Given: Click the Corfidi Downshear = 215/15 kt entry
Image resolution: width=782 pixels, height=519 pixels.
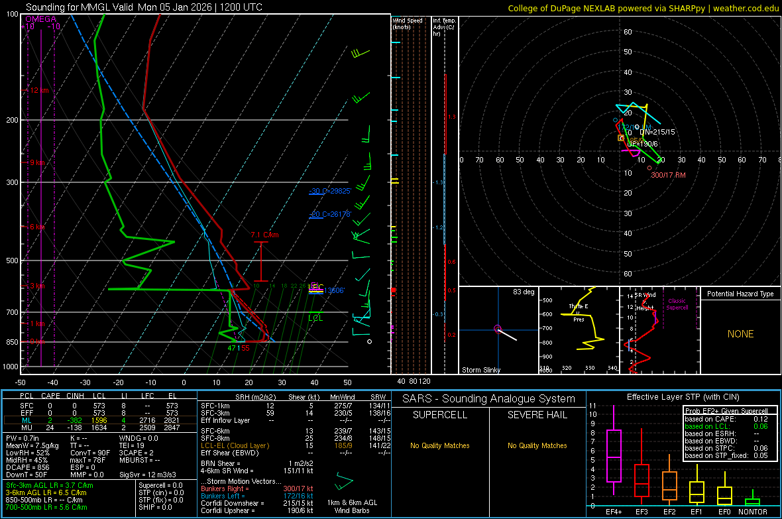Looking at the screenshot, I should click(257, 503).
